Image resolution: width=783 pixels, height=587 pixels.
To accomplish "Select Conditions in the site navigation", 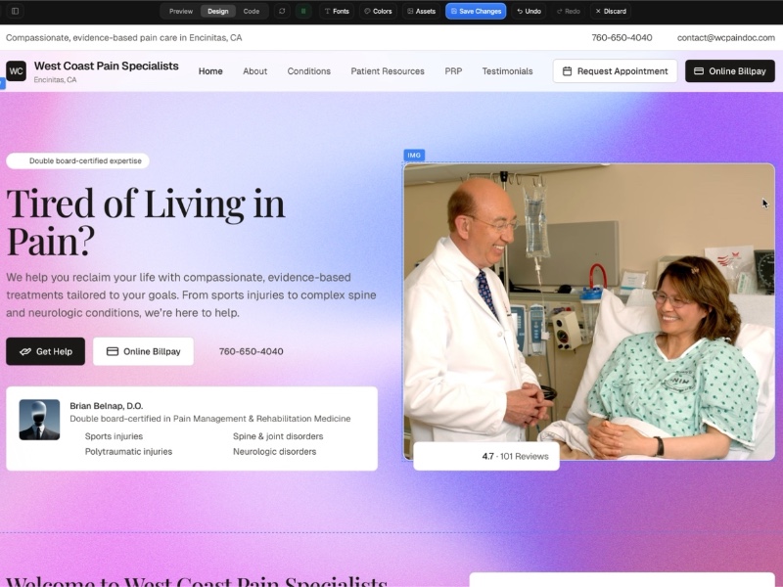I will 309,71.
